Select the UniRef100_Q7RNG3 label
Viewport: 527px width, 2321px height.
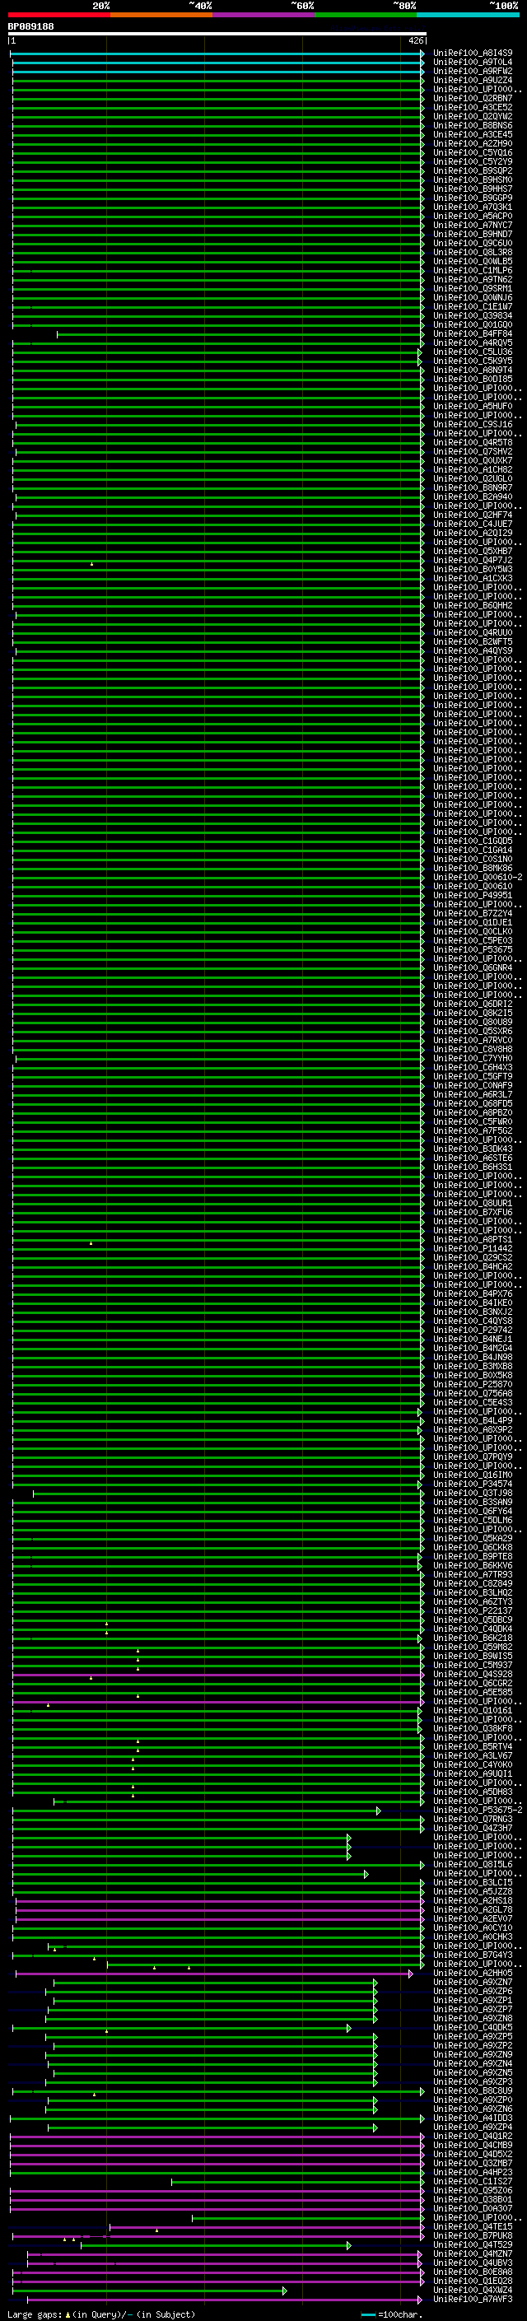pos(473,1819)
